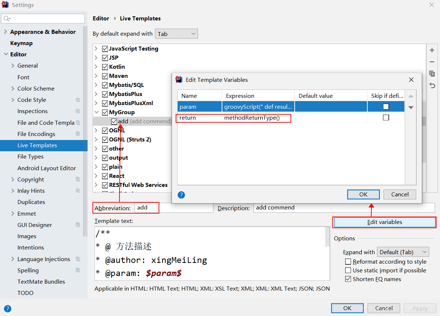Open help in Edit Template Variables dialog
Viewport: 440px width, 316px height.
pyautogui.click(x=181, y=195)
